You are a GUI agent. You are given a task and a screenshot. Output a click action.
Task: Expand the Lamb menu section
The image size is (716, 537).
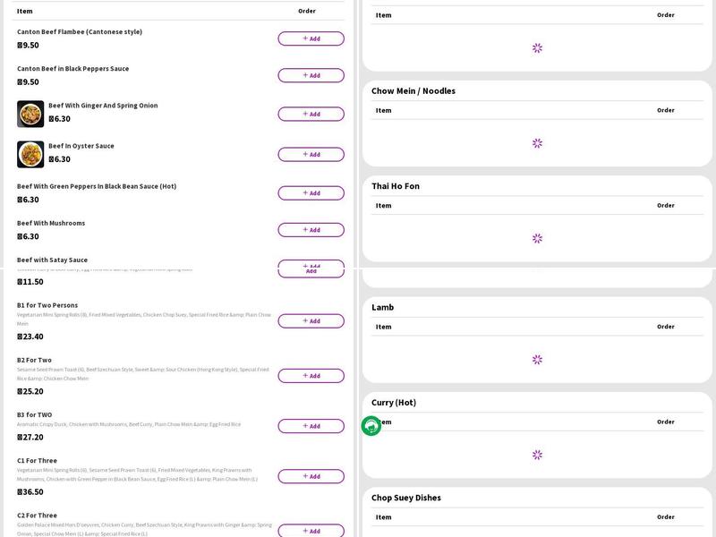pos(383,307)
